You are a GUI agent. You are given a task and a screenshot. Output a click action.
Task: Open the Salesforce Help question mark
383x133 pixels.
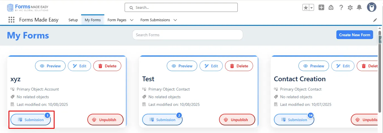point(341,8)
